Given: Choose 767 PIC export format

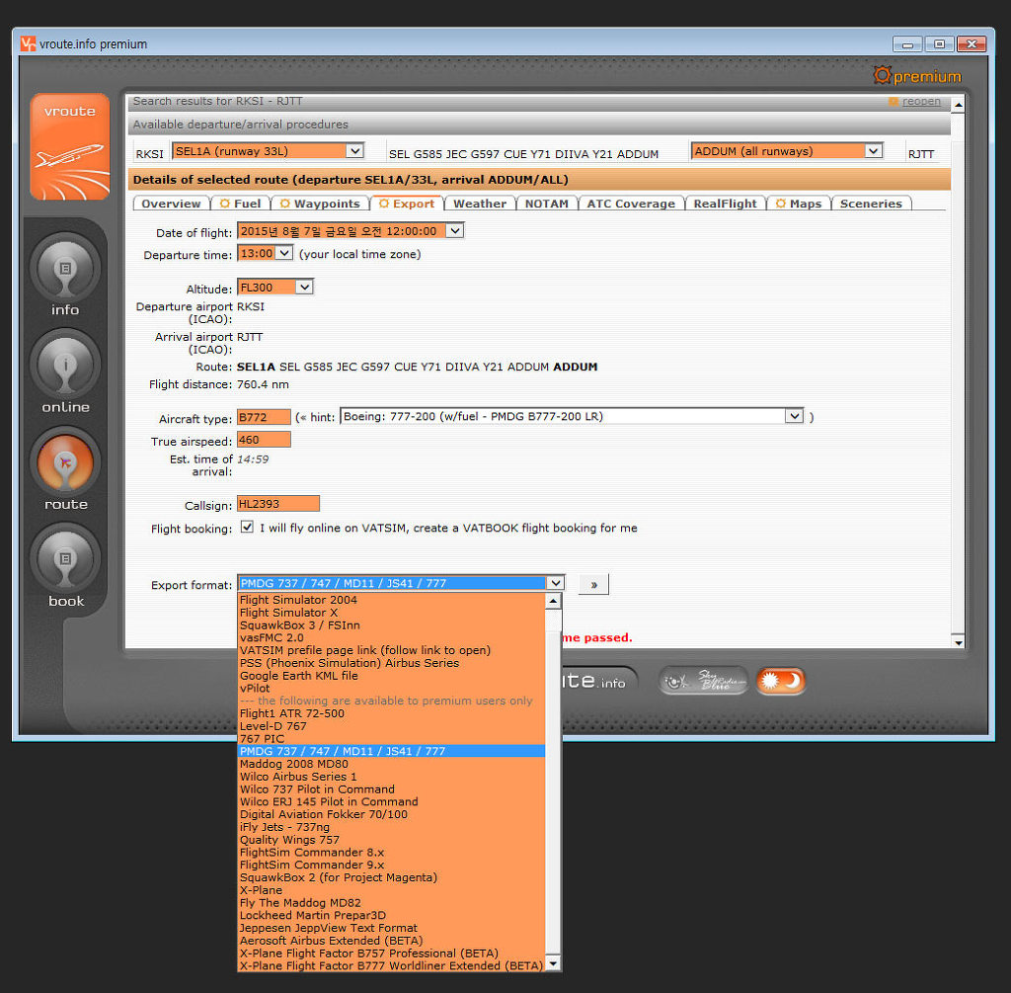Looking at the screenshot, I should pyautogui.click(x=391, y=739).
